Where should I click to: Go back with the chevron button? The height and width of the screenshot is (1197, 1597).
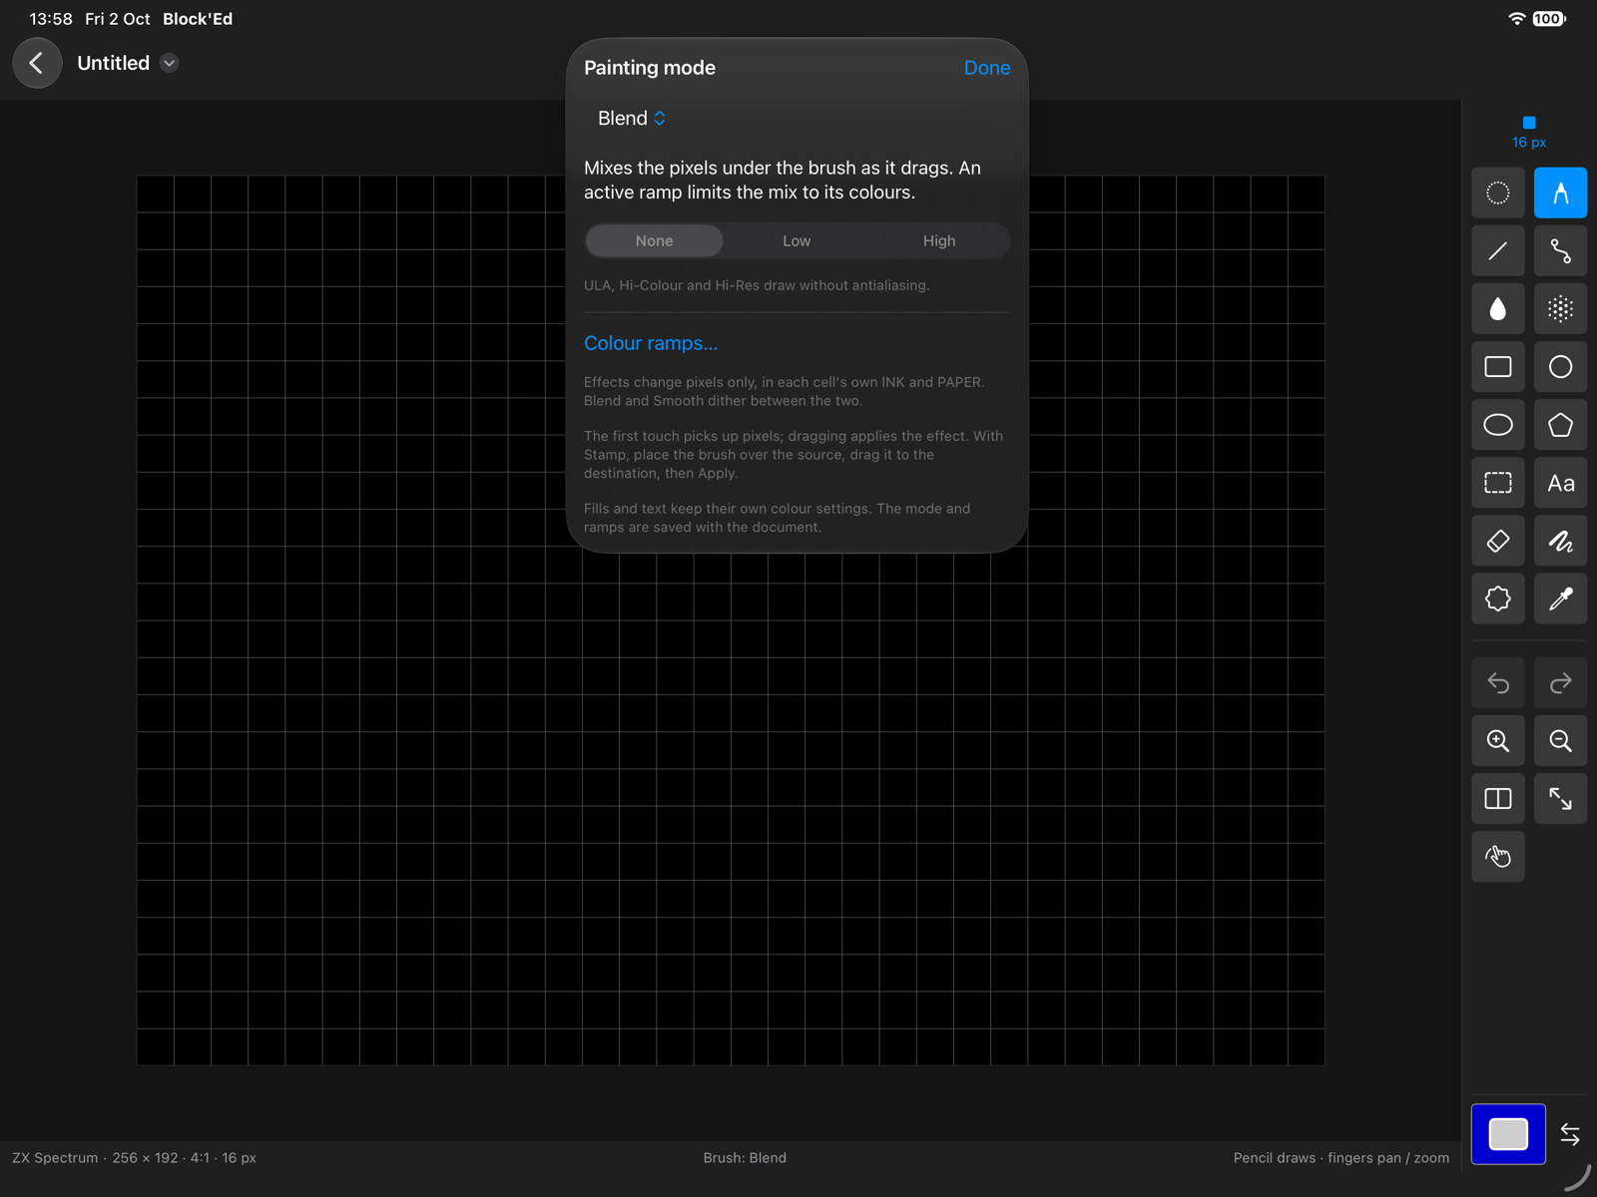click(x=37, y=63)
